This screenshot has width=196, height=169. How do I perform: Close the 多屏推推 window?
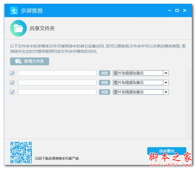click(185, 10)
